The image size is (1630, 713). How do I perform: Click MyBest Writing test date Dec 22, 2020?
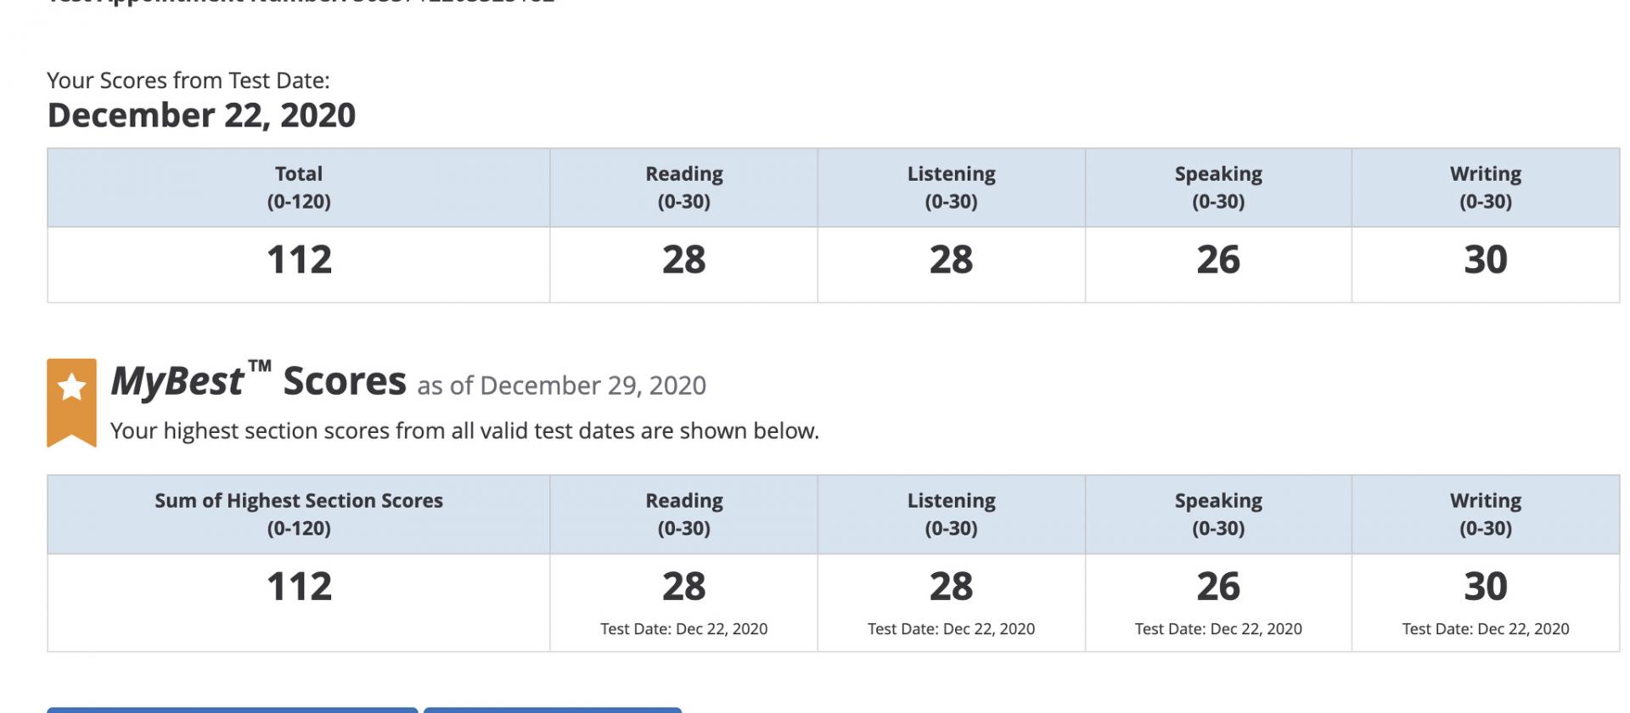(x=1486, y=629)
